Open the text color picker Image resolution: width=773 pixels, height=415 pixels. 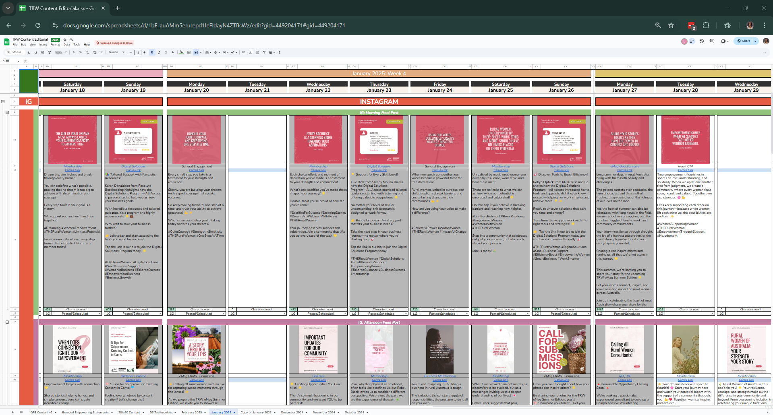173,52
